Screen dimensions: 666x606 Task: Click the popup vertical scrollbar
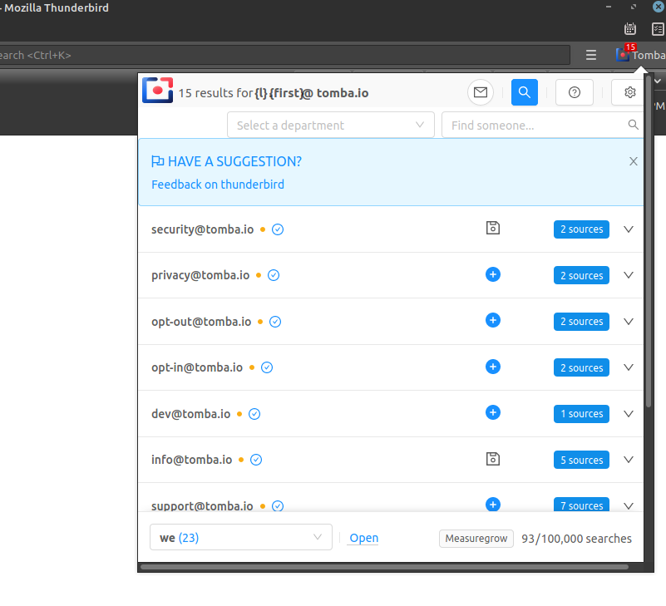pos(649,242)
